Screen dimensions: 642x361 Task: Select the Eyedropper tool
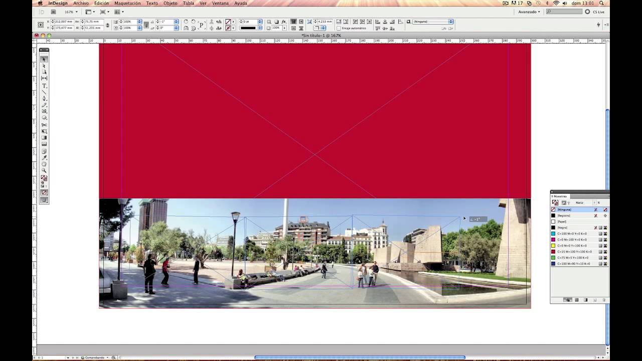(x=44, y=157)
